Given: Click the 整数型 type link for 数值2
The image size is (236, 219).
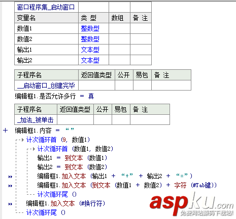Looking at the screenshot, I should pyautogui.click(x=90, y=39).
